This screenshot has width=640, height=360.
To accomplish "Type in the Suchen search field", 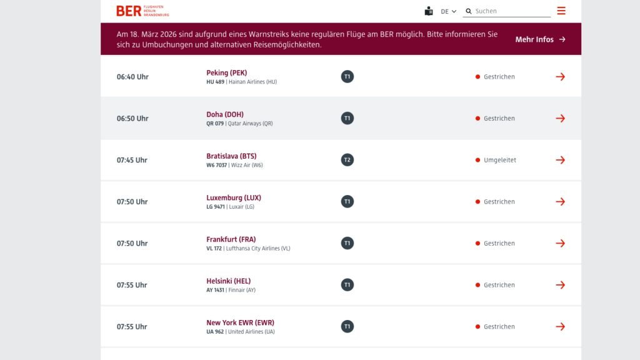I will pos(511,11).
